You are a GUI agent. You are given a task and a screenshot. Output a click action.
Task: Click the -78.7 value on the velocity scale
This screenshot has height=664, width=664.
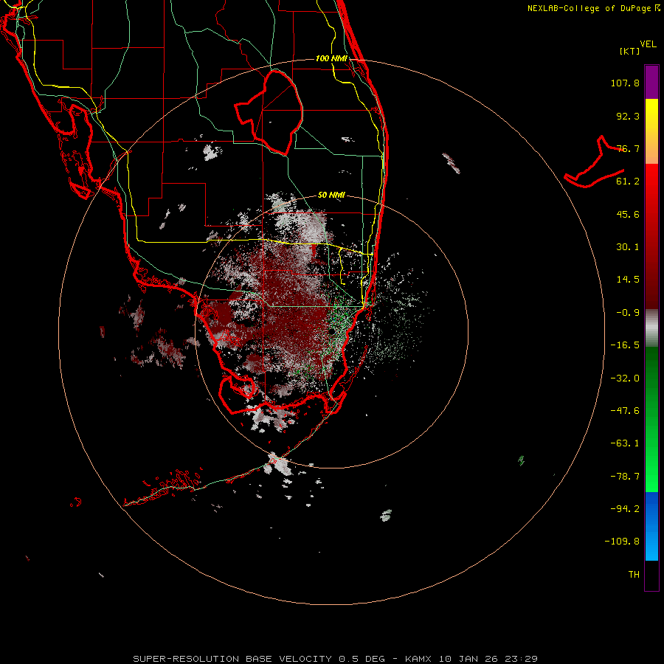(625, 477)
